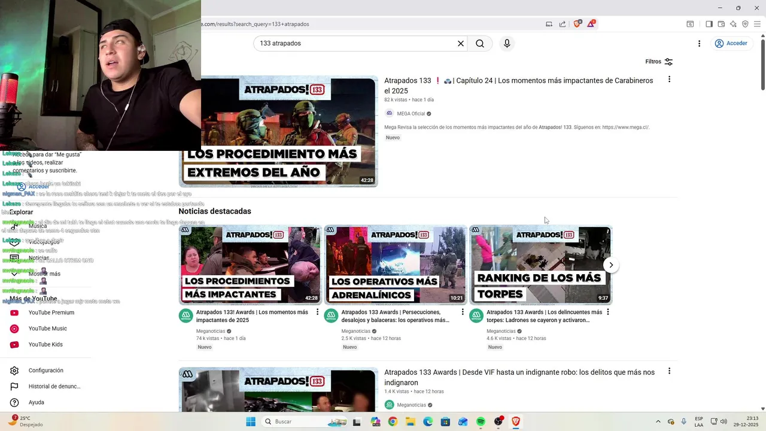Click in the 133 atrapados search field
Screen dimensions: 766x431
coord(355,44)
